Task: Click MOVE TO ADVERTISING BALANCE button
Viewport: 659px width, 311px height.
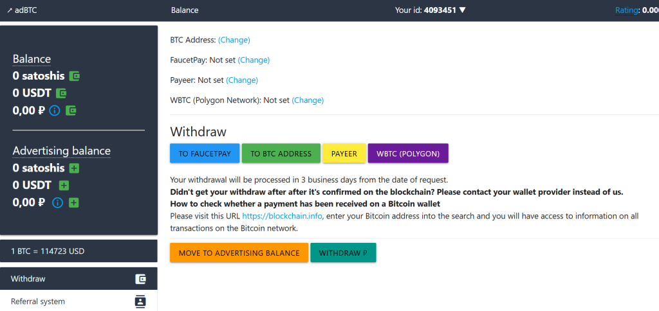Action: point(239,253)
